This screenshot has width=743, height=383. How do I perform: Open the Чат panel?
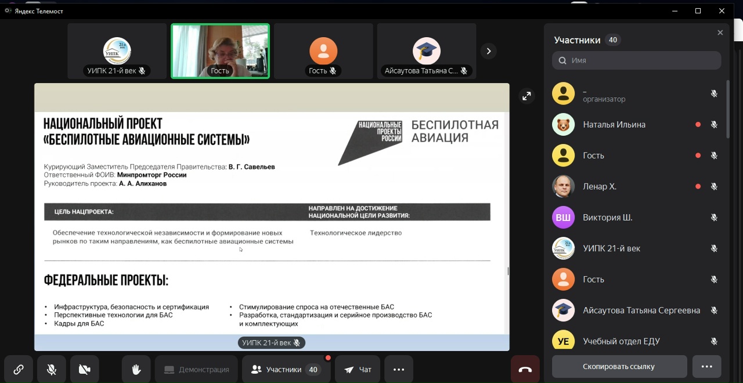[x=358, y=370]
